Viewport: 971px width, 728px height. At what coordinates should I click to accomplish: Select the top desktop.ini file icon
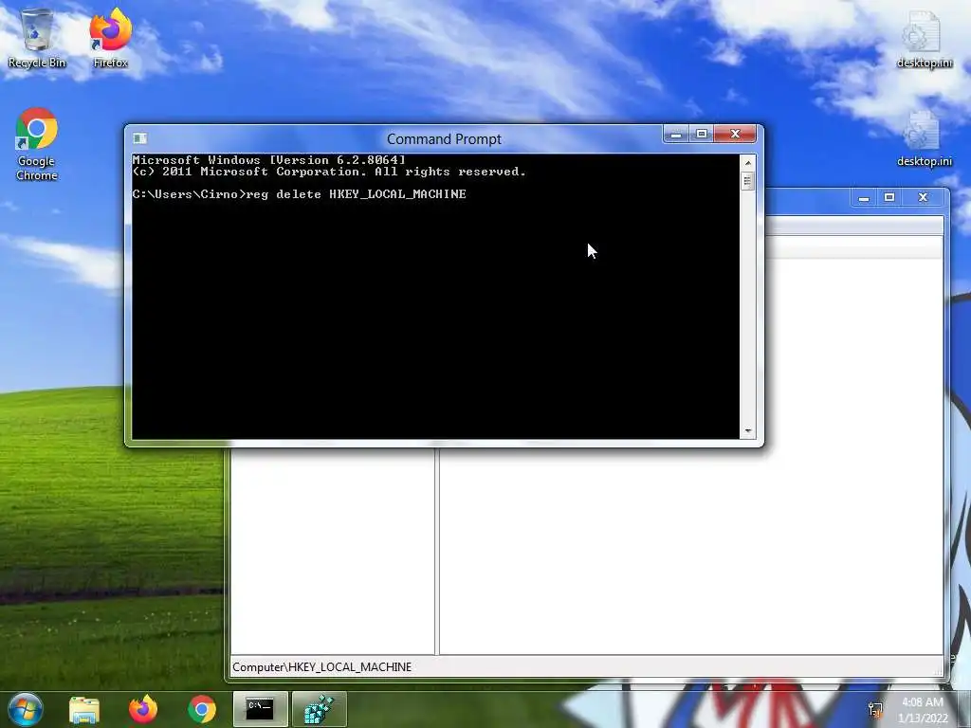924,38
